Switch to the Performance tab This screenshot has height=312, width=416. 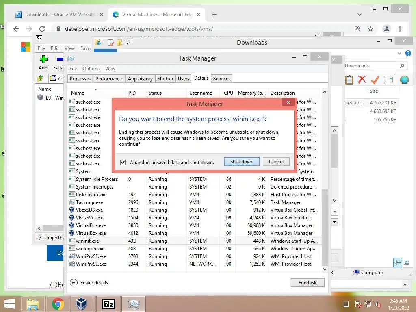[x=109, y=79]
